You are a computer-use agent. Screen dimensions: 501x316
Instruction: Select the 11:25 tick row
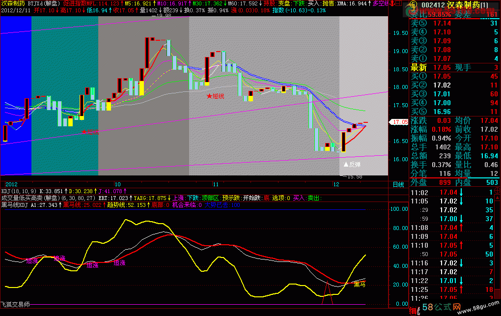click(x=452, y=289)
